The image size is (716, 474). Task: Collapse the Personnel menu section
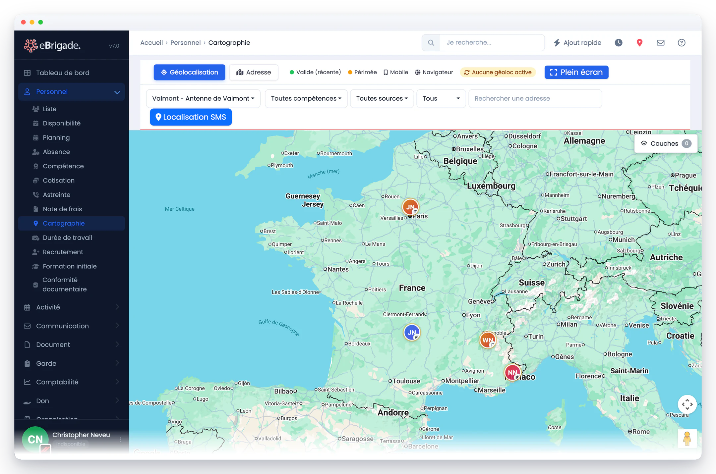tap(72, 92)
